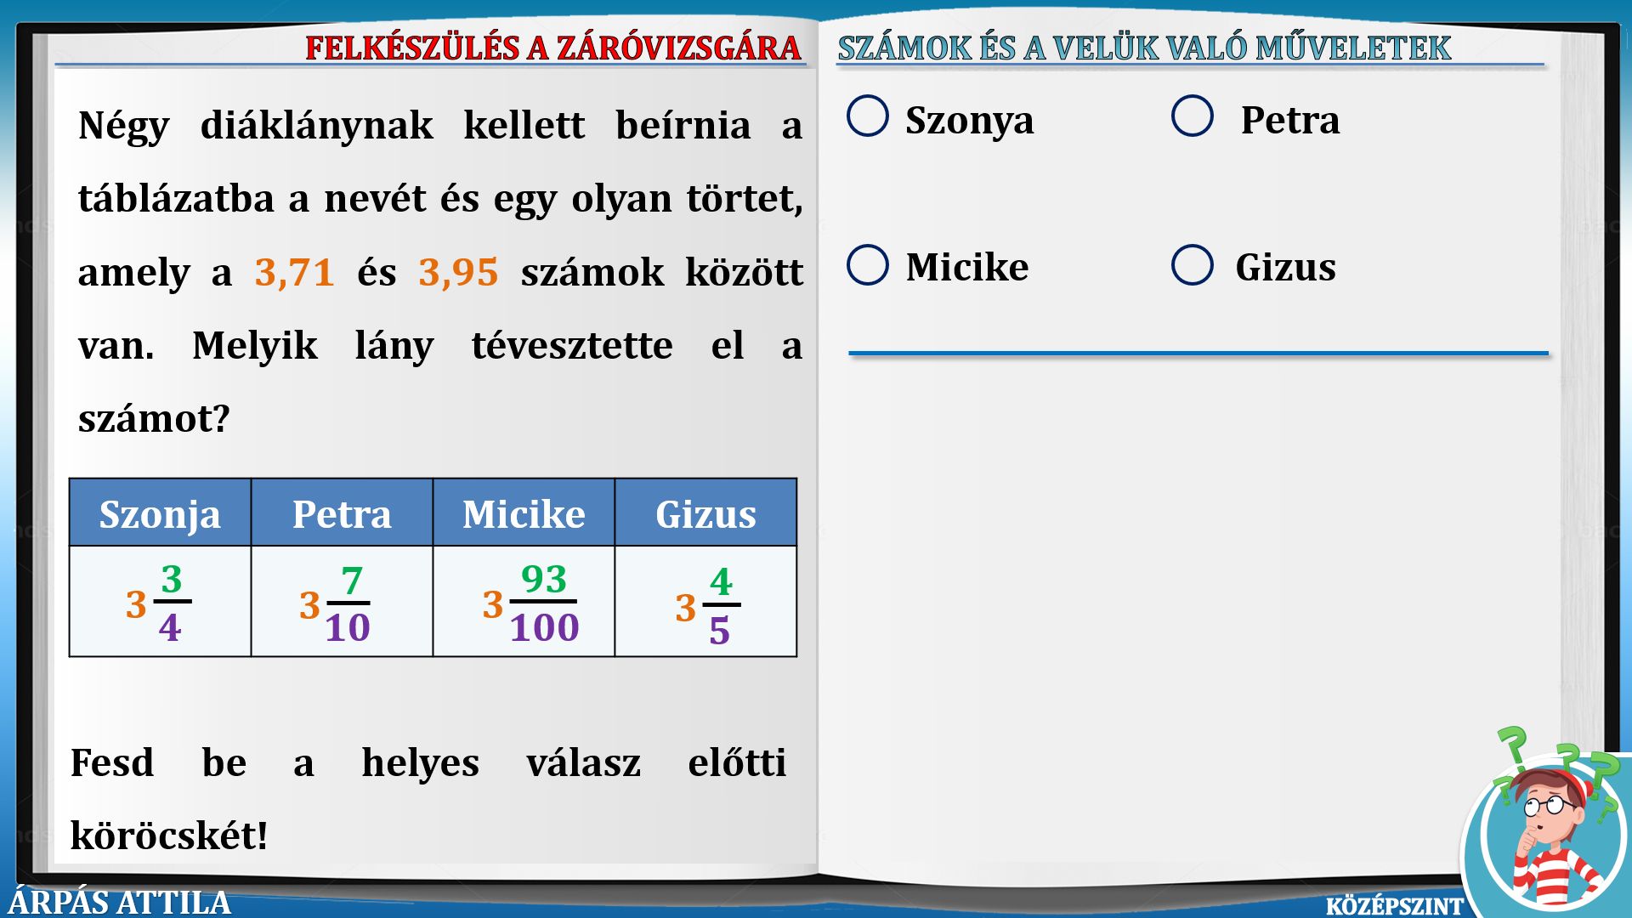Click Petra's fraction 3 7/10 cell

[342, 603]
